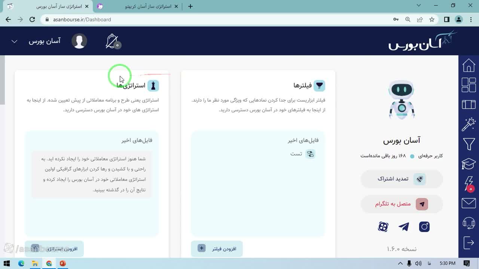
Task: Open File Explorer from taskbar
Action: click(x=35, y=263)
